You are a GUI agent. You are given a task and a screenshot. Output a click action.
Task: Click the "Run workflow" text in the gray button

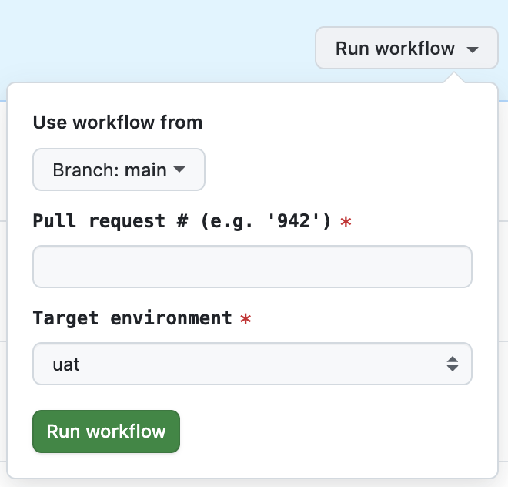395,49
